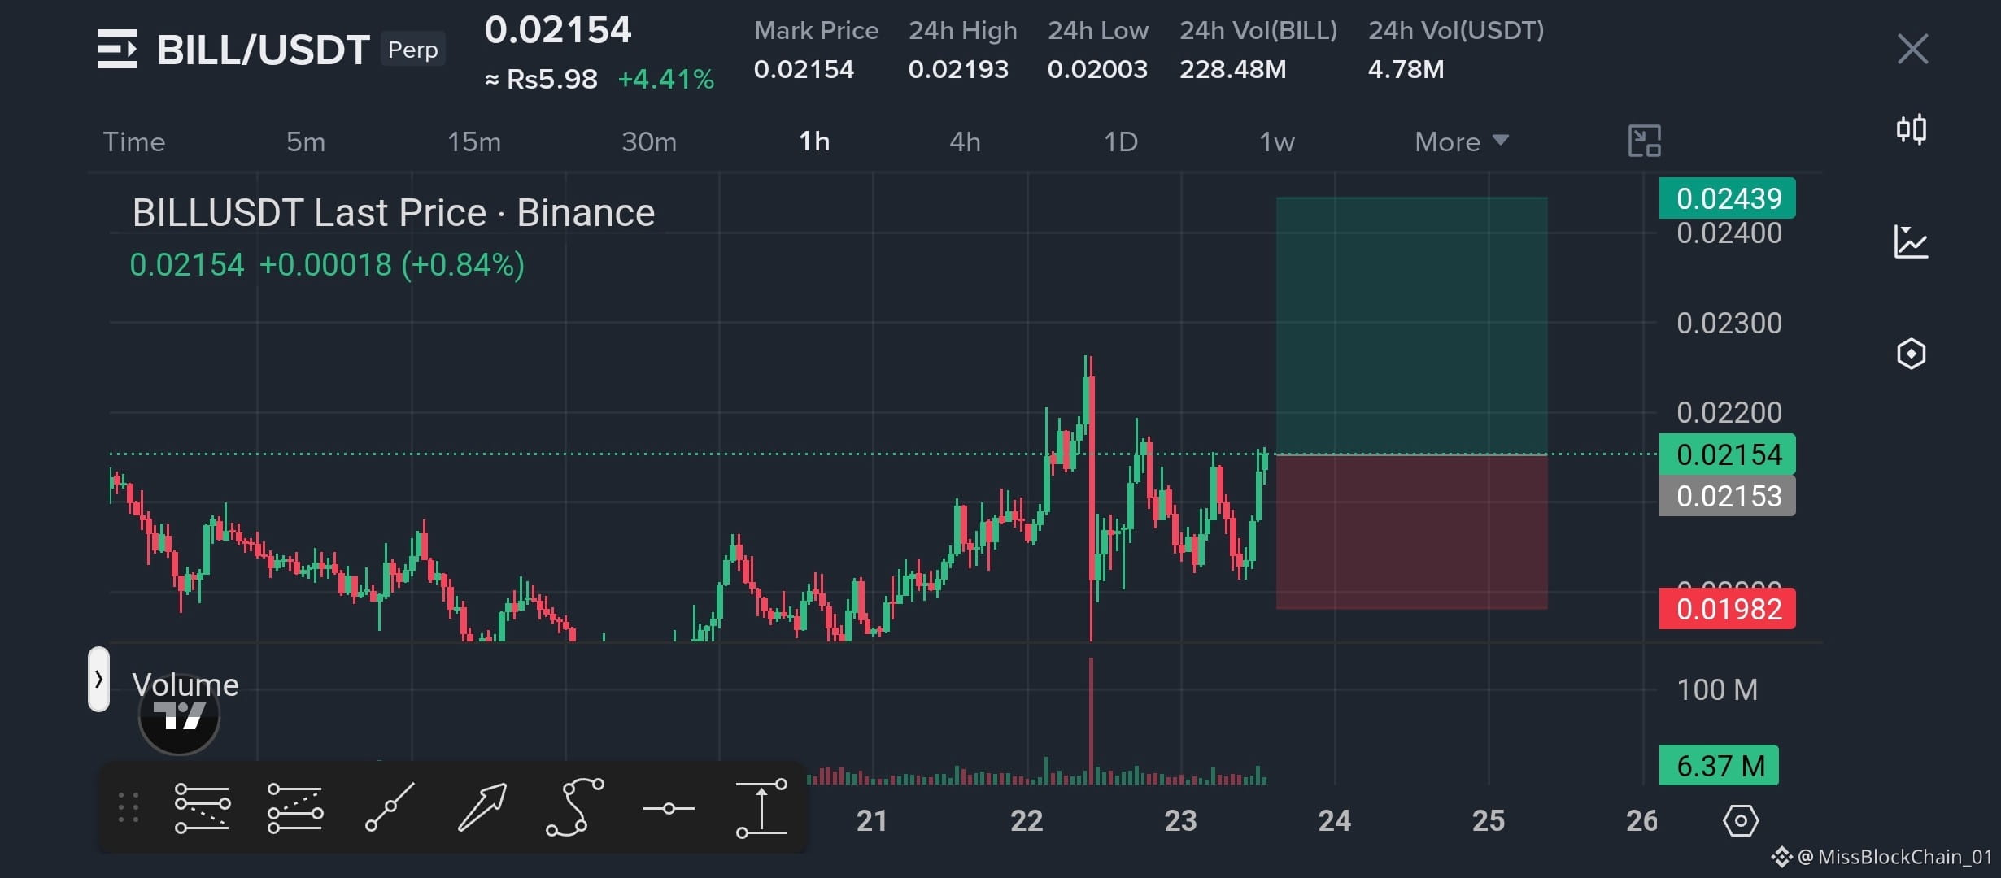The image size is (2001, 878).
Task: Click the +4.41% change value
Action: tap(666, 79)
